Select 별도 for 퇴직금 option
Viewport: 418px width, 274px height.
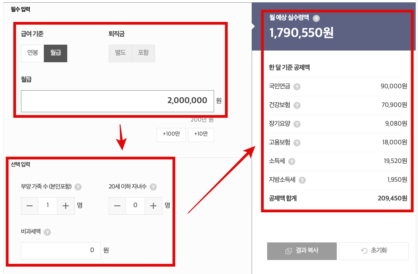[x=120, y=53]
